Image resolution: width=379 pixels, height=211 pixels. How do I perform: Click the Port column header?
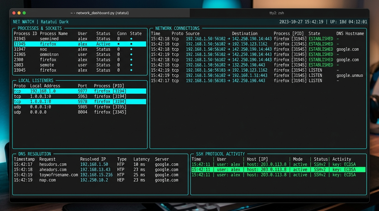pos(82,86)
